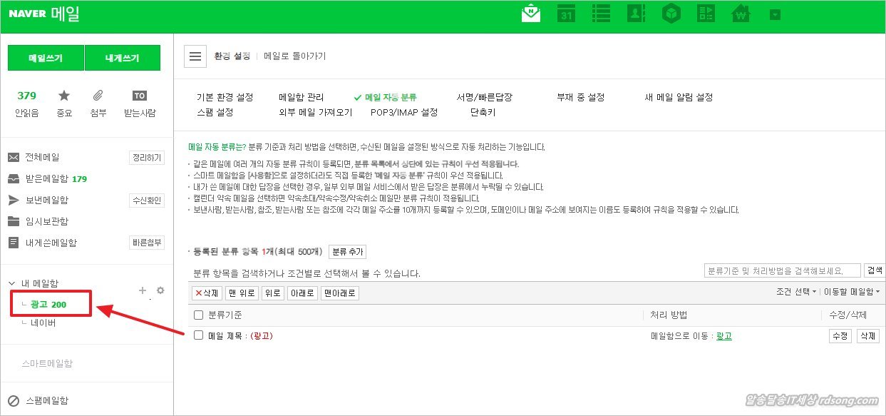This screenshot has height=416, width=886.
Task: Open the household ledger house icon
Action: [x=741, y=14]
